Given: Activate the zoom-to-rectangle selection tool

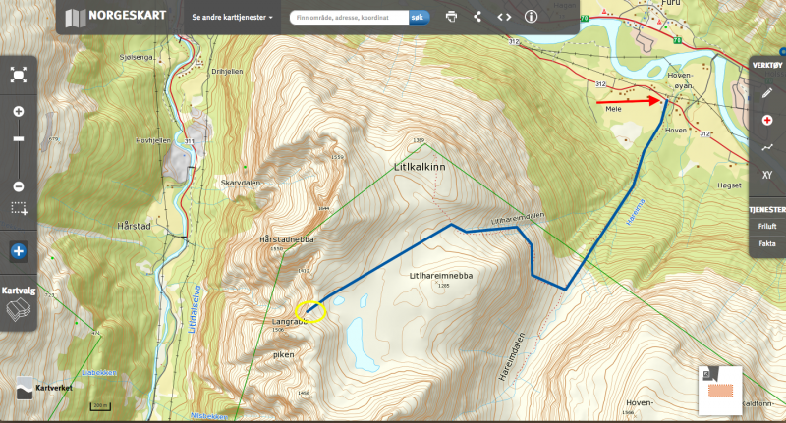Looking at the screenshot, I should (x=19, y=208).
